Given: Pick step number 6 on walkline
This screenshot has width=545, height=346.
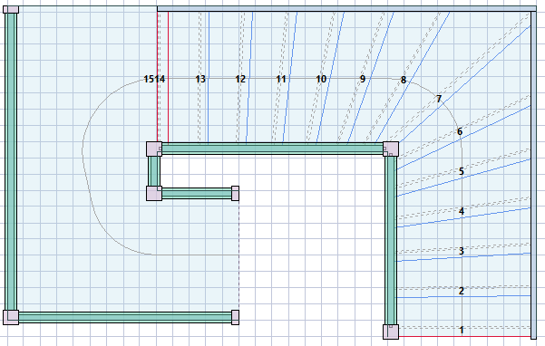Looking at the screenshot, I should click(460, 131).
